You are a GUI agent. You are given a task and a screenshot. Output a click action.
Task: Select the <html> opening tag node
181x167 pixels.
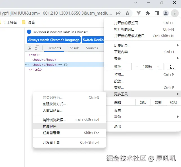(x=34, y=55)
